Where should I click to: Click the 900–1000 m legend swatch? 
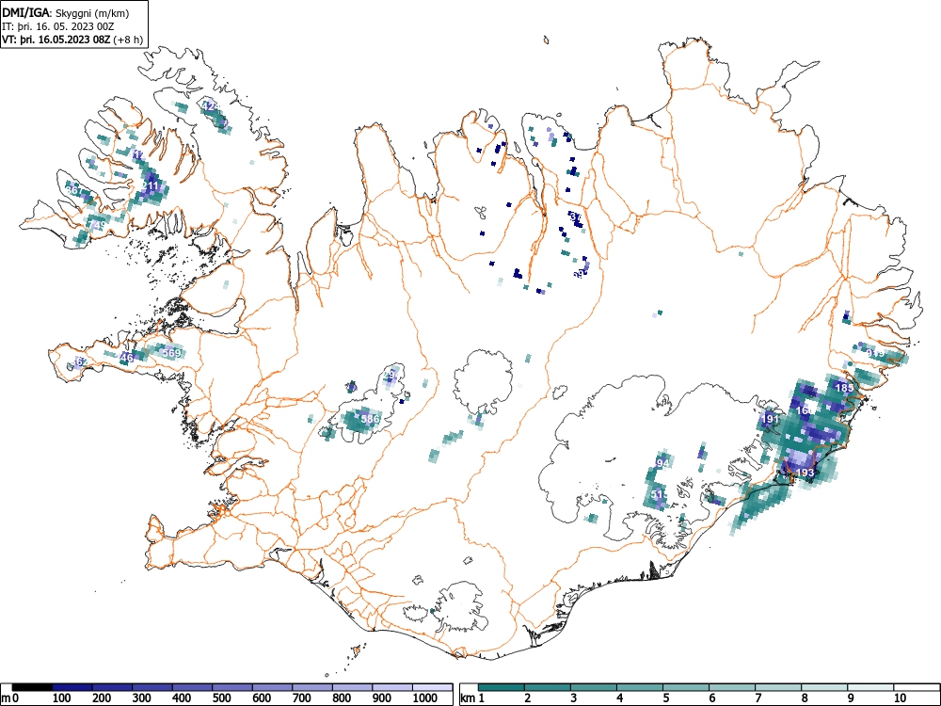[x=392, y=687]
